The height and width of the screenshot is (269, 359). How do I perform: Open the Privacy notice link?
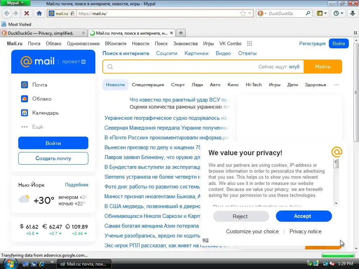[305, 232]
